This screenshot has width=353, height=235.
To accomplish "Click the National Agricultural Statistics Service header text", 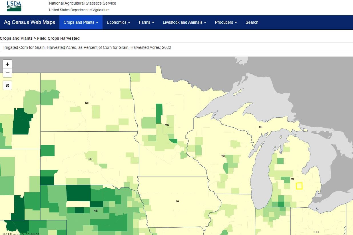I will (x=82, y=3).
